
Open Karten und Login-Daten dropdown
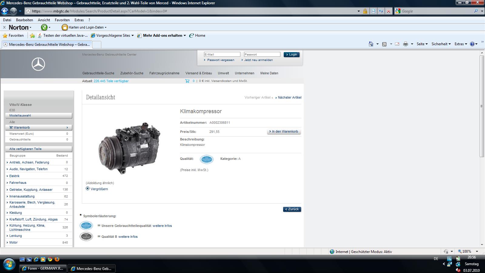coord(86,27)
